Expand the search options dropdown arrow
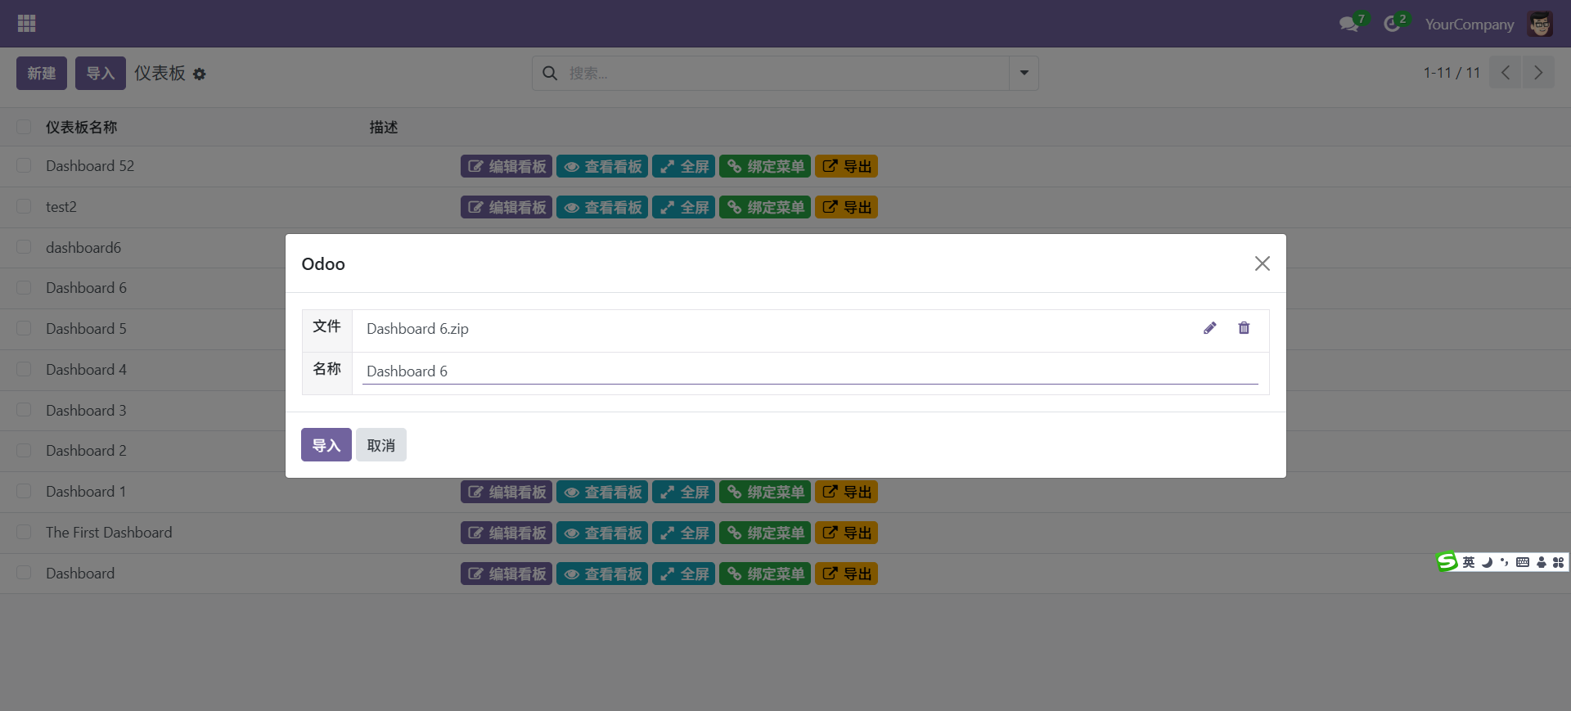The height and width of the screenshot is (711, 1571). click(x=1024, y=73)
